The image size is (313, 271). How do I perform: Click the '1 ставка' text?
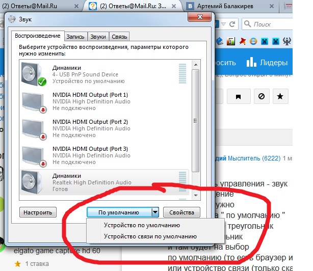(x=37, y=264)
